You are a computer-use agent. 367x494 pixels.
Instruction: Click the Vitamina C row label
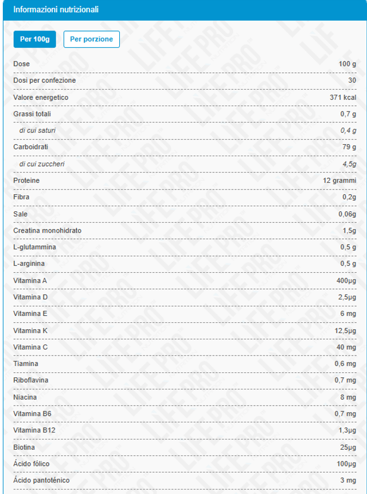click(30, 347)
